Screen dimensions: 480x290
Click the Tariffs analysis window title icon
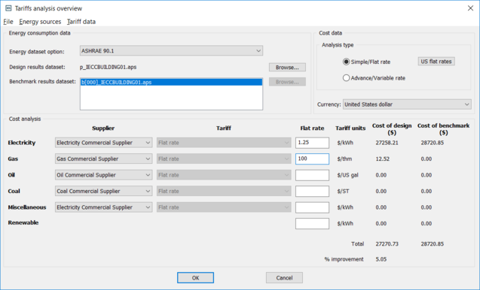(8, 8)
